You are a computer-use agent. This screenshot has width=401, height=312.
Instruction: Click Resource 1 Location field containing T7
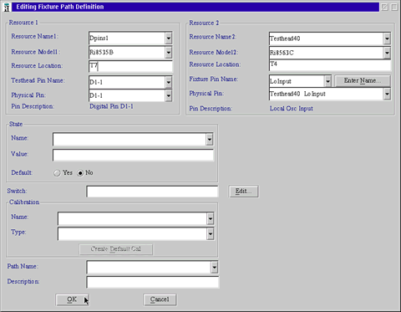pyautogui.click(x=130, y=66)
